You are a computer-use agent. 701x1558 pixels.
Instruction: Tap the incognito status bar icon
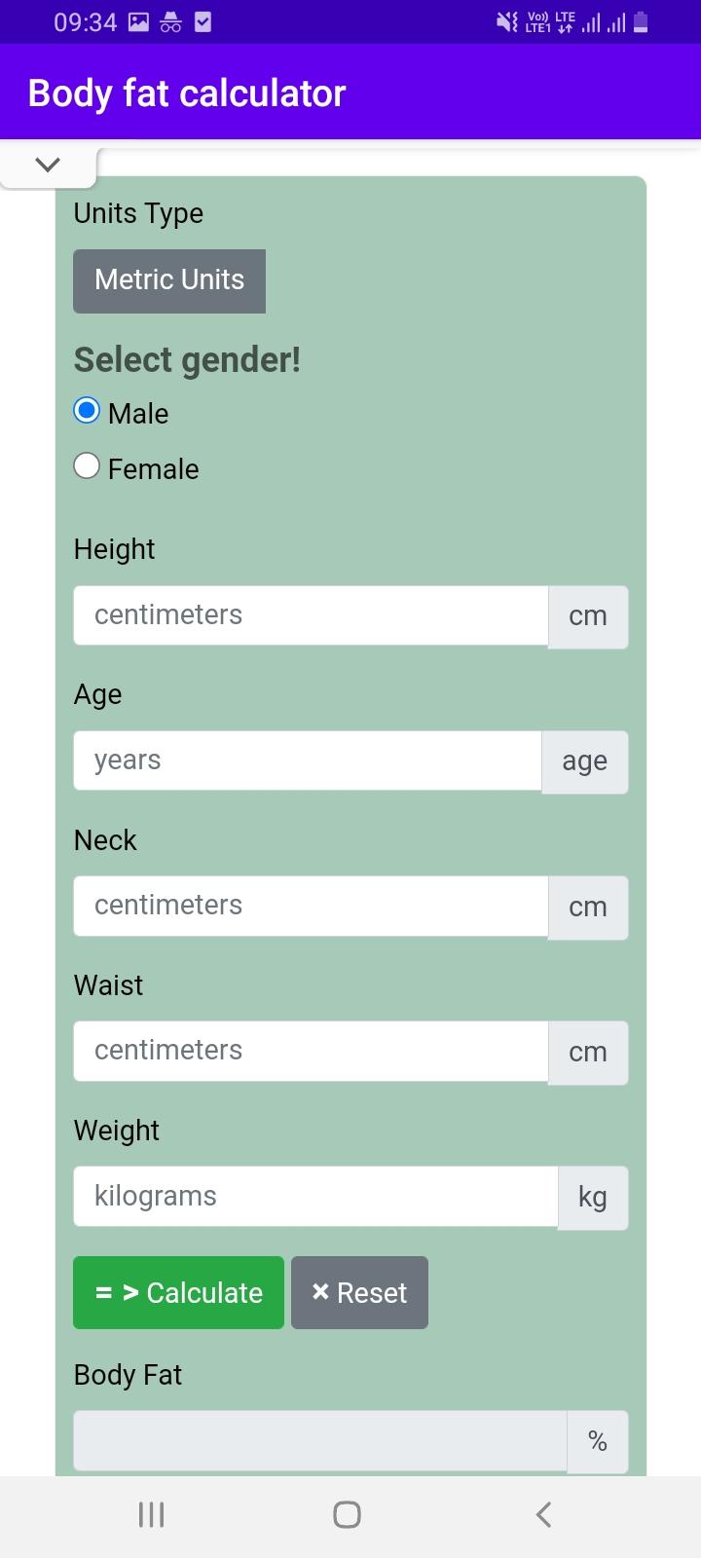pos(170,21)
